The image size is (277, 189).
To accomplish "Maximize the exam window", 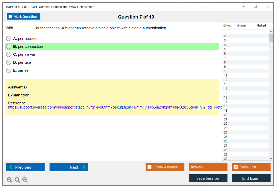I will pos(255,7).
